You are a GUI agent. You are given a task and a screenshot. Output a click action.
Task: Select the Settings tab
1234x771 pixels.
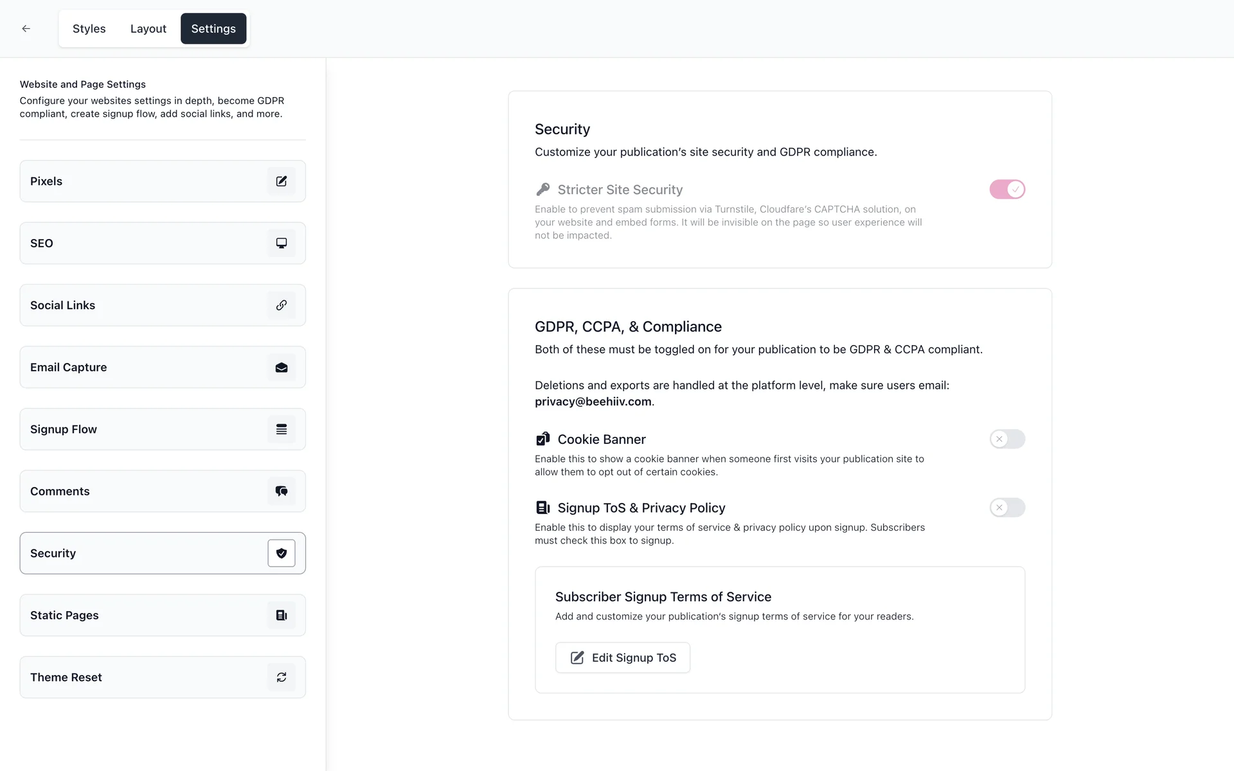click(213, 29)
